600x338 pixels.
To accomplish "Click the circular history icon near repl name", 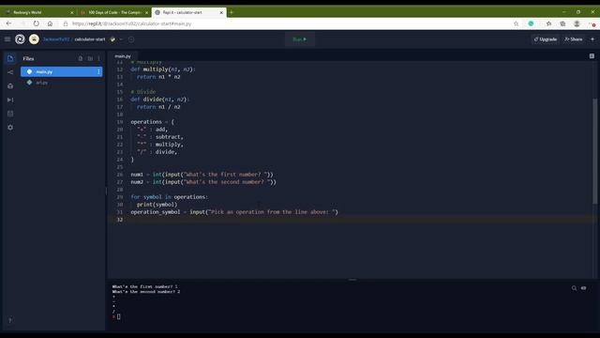I will pyautogui.click(x=131, y=39).
